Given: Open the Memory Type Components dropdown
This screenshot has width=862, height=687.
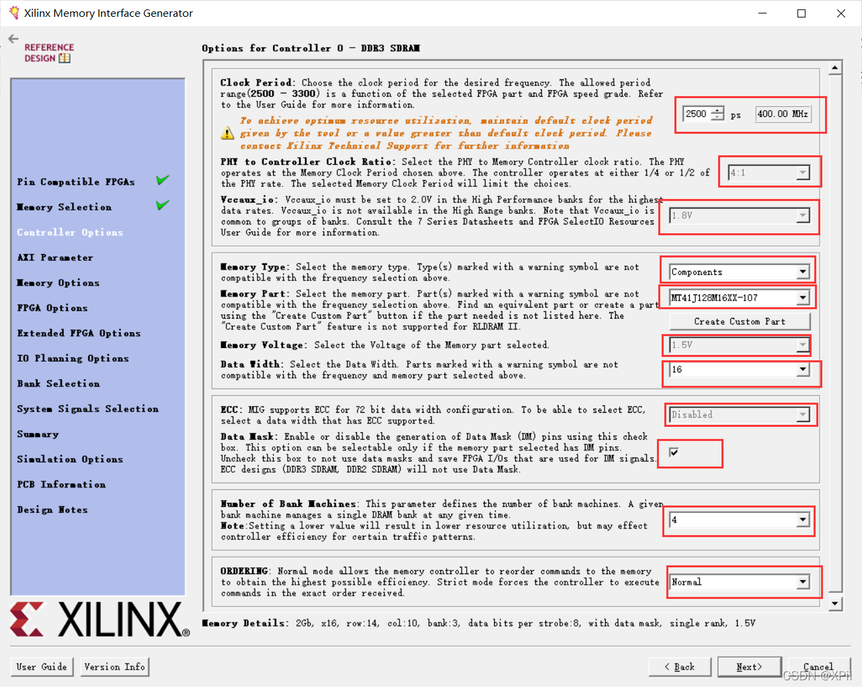Looking at the screenshot, I should (740, 272).
